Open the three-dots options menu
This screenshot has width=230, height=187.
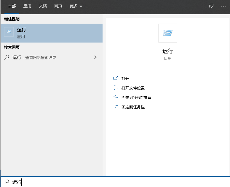point(223,6)
